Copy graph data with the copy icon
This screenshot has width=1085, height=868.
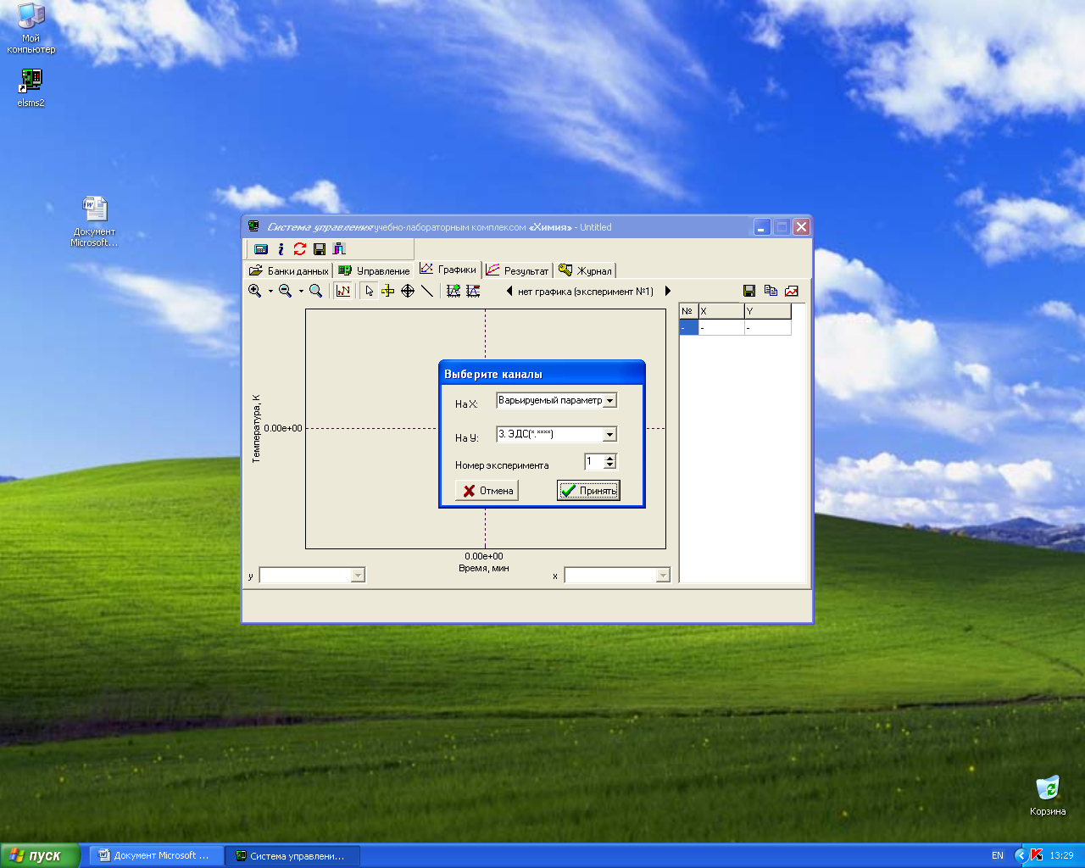(771, 291)
